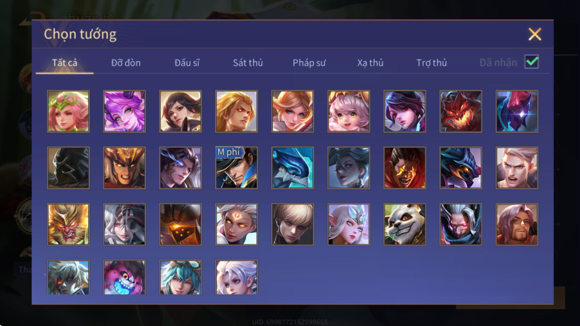Select the 'Đấu sĩ' category tab
580x326 pixels.
tap(187, 63)
